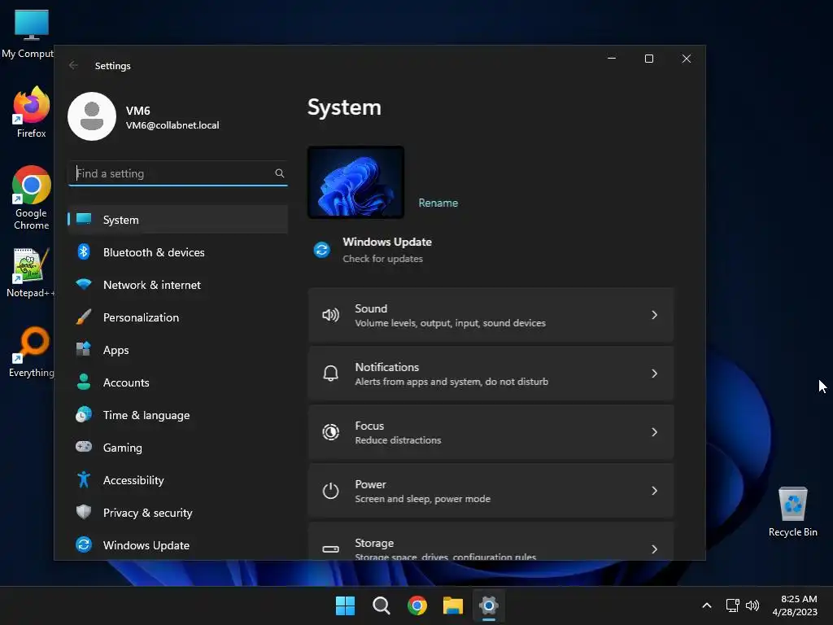The width and height of the screenshot is (833, 625).
Task: Click the network icon in system tray
Action: coord(733,605)
